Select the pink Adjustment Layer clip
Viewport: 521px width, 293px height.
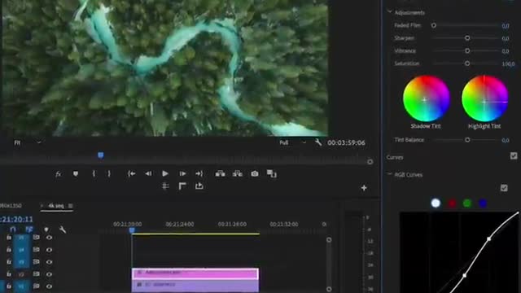point(195,273)
